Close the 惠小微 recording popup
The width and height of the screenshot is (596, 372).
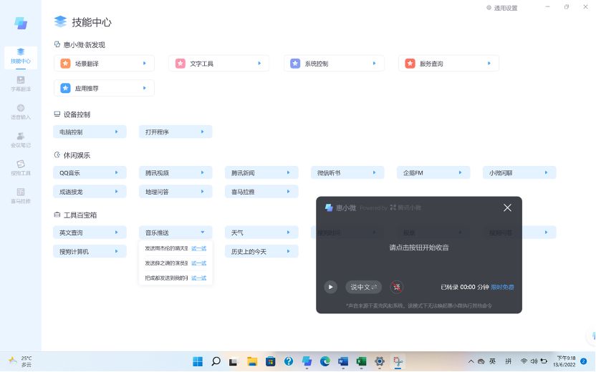(x=507, y=207)
